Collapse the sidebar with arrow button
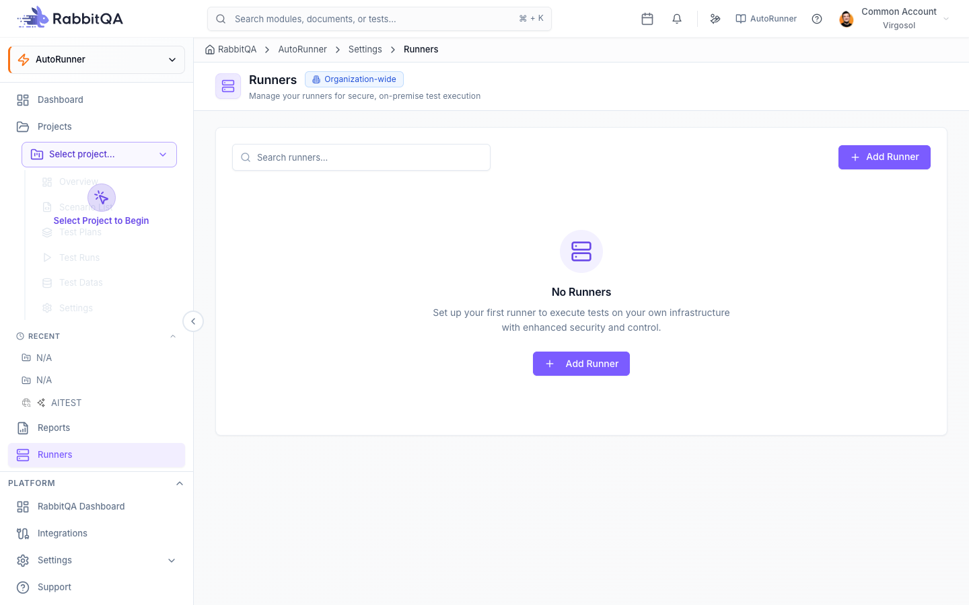 [193, 321]
